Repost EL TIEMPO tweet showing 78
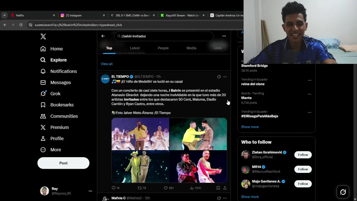The width and height of the screenshot is (357, 201). [x=142, y=188]
